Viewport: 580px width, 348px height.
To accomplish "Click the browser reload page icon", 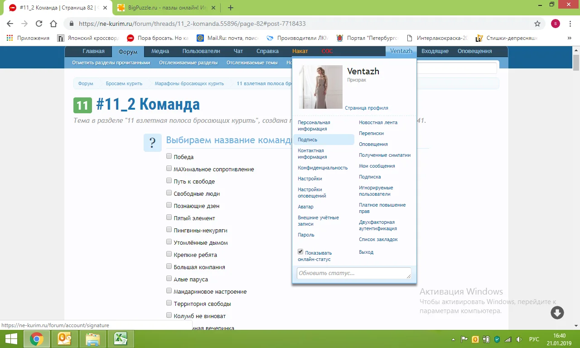I will (x=39, y=24).
